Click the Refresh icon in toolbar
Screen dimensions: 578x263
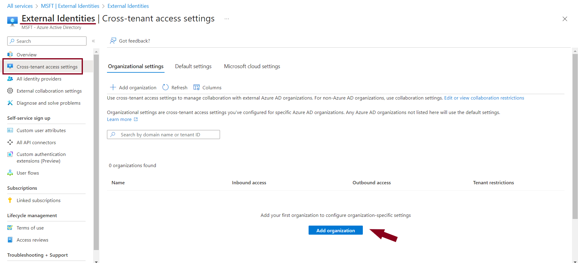(165, 87)
